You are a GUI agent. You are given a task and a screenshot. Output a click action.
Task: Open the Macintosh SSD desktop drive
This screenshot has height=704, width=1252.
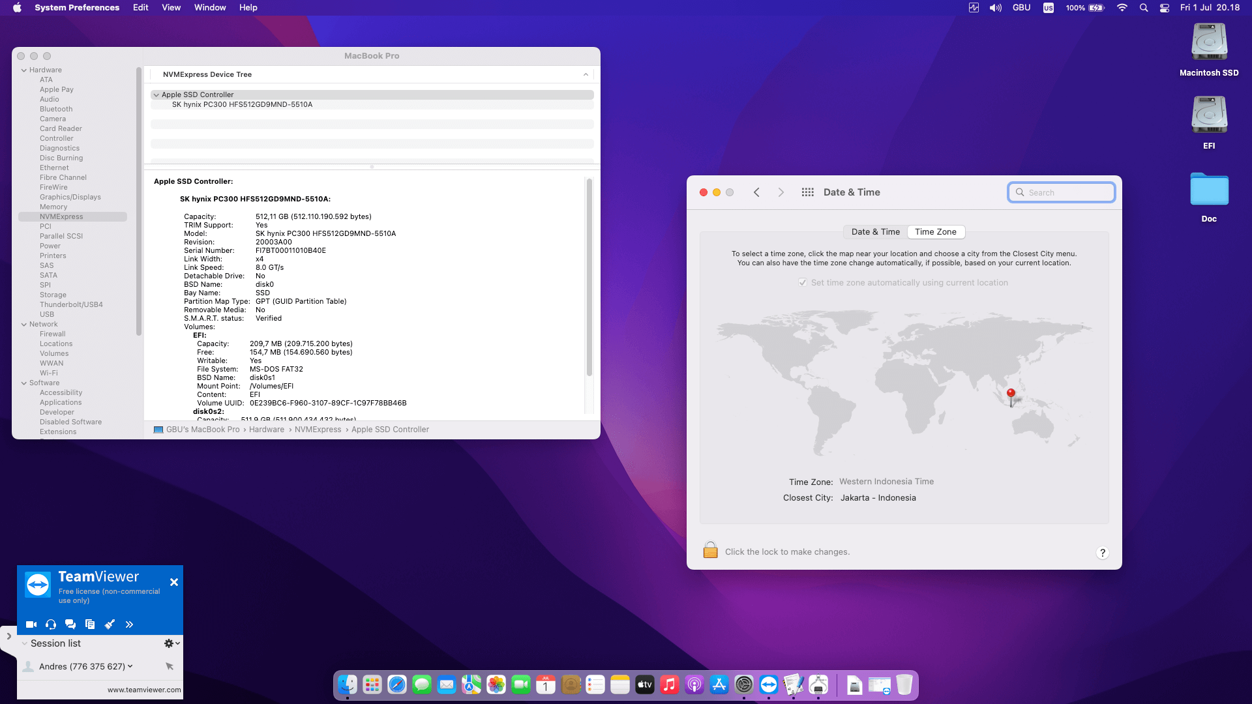pyautogui.click(x=1209, y=50)
